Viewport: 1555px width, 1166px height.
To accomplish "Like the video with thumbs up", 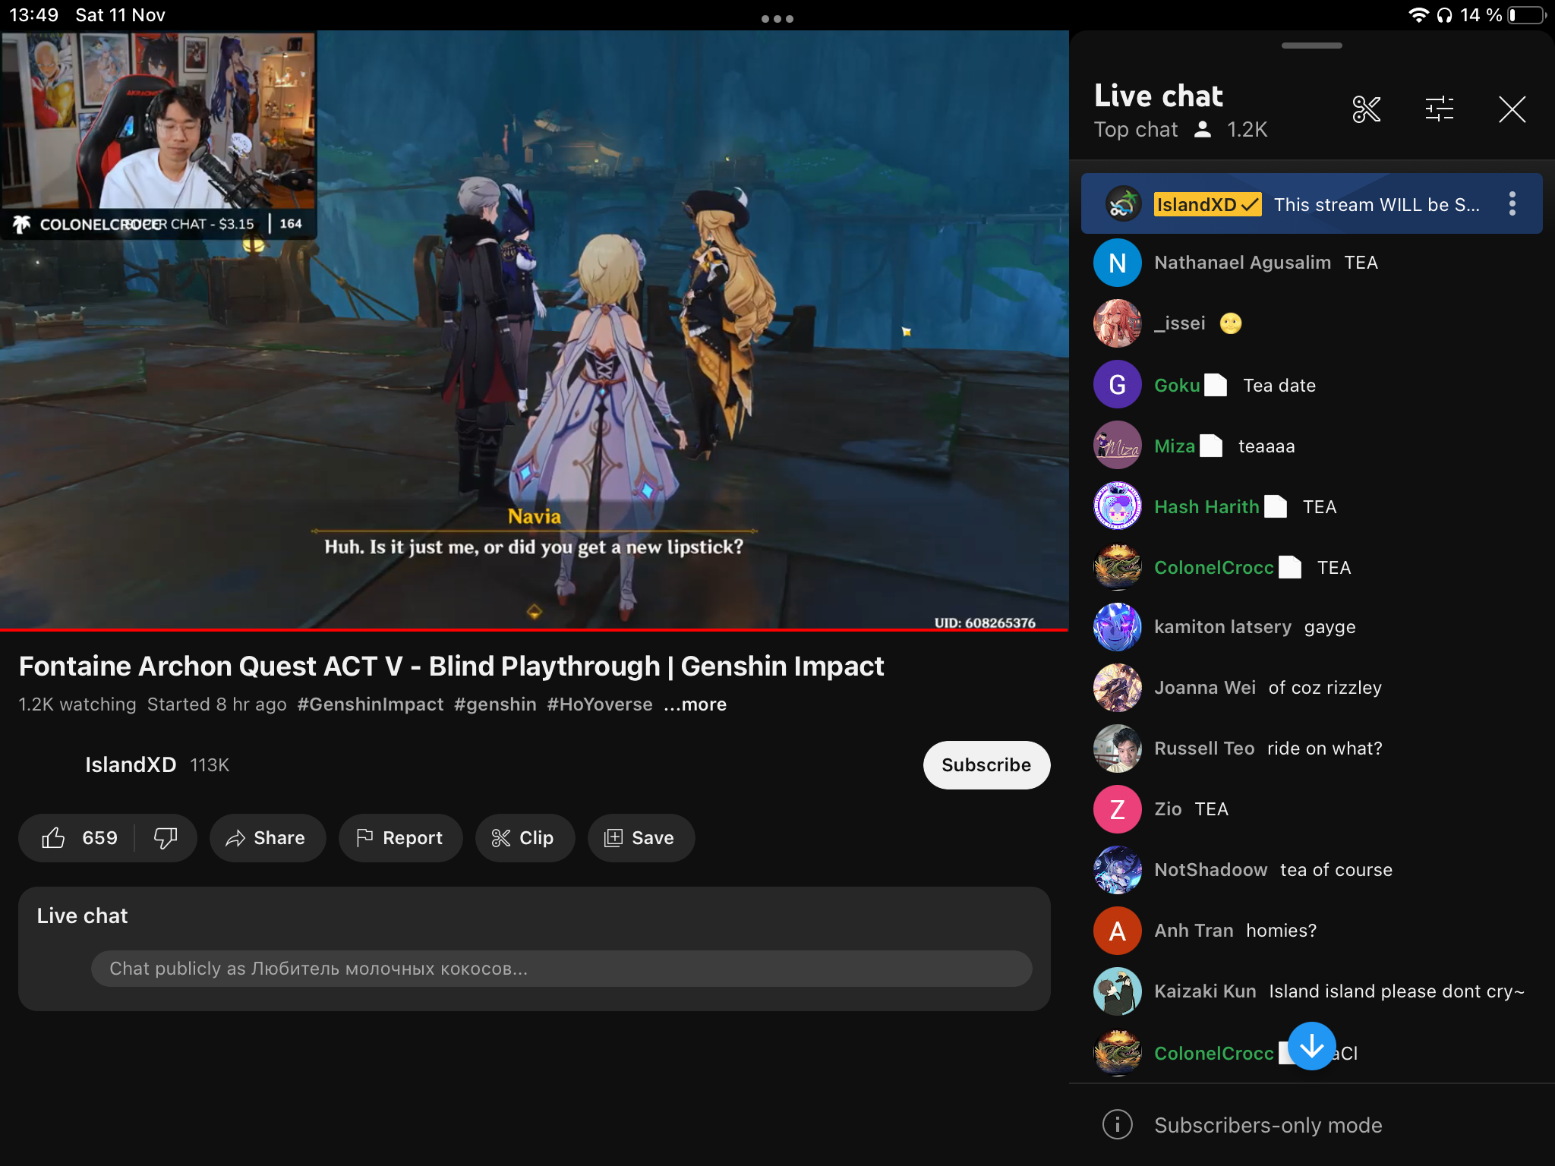I will click(54, 838).
